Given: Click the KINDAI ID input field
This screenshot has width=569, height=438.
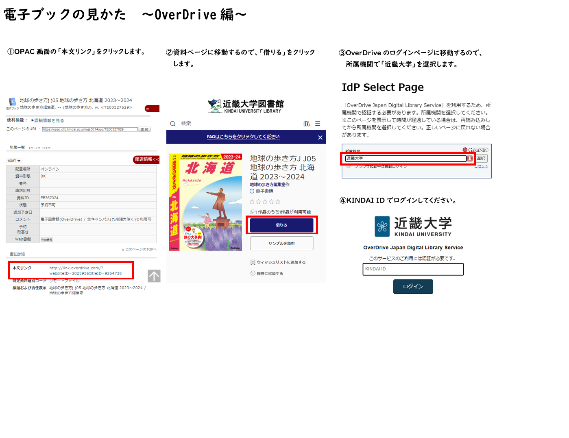Looking at the screenshot, I should [x=413, y=269].
